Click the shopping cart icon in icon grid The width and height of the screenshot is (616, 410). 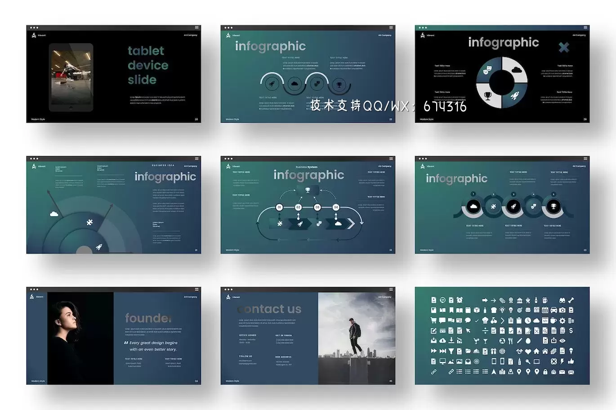point(433,321)
